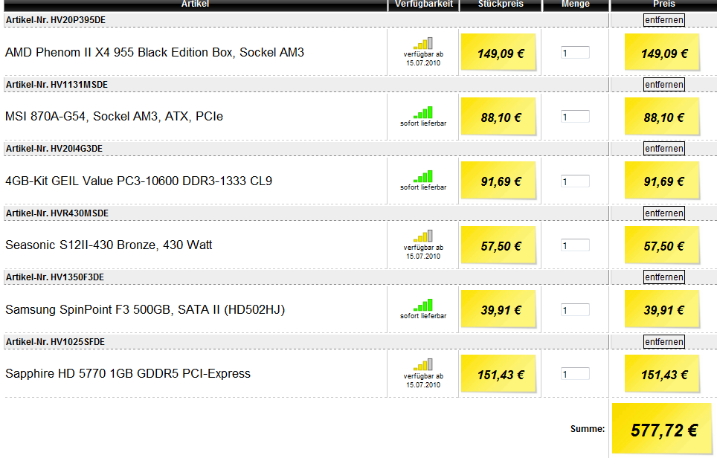Click availability bars icon for AMD Phenom II
The width and height of the screenshot is (717, 458).
click(423, 43)
